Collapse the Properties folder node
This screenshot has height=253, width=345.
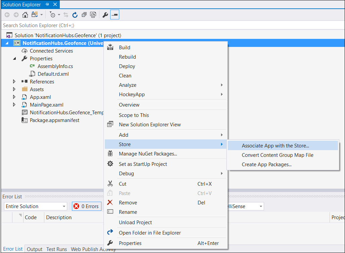(14, 58)
